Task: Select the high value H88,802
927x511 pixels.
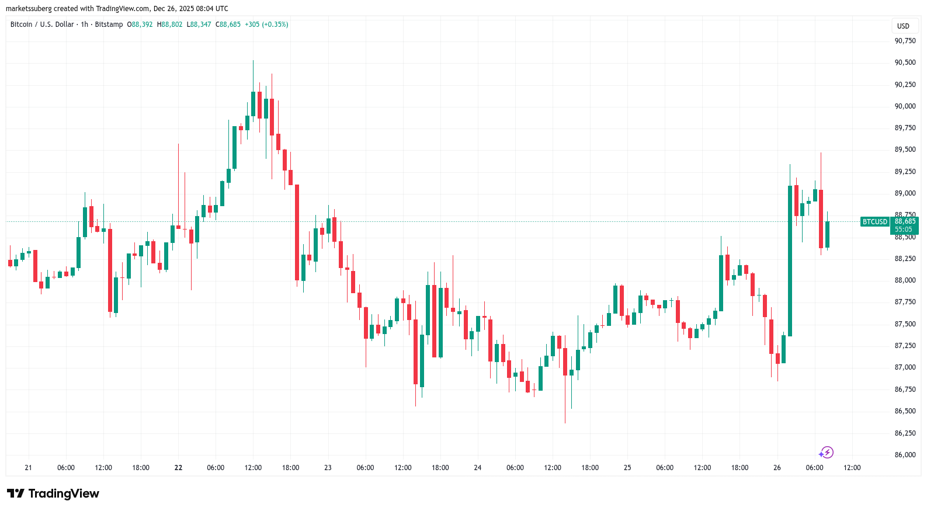Action: click(x=169, y=25)
